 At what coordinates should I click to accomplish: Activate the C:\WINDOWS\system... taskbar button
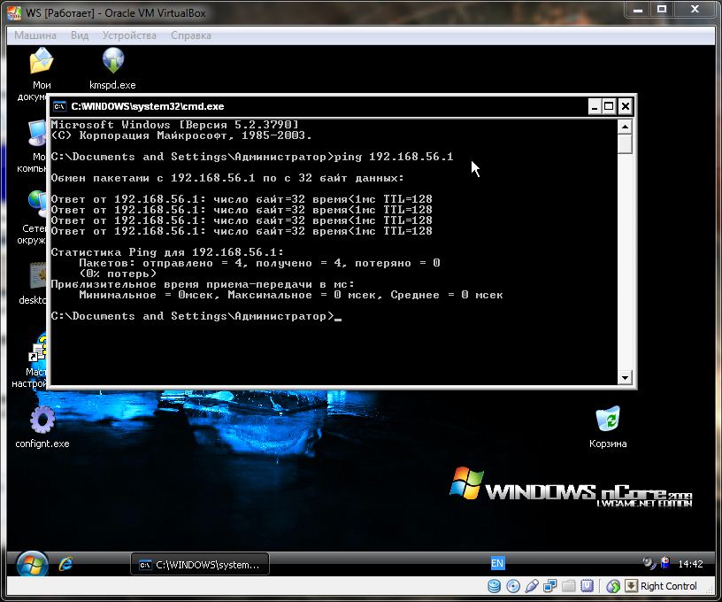[x=200, y=564]
